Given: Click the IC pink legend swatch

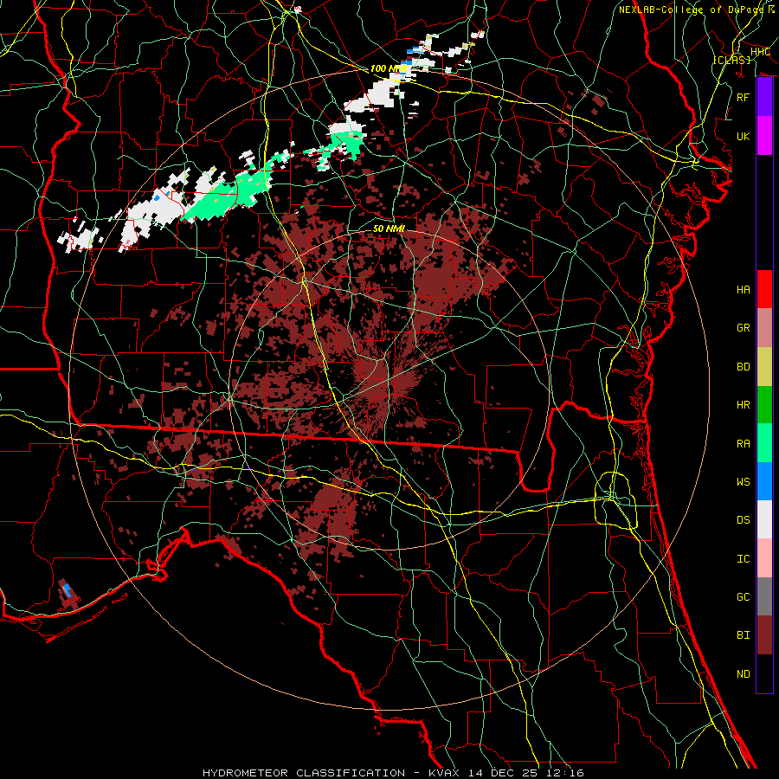Looking at the screenshot, I should [x=764, y=558].
